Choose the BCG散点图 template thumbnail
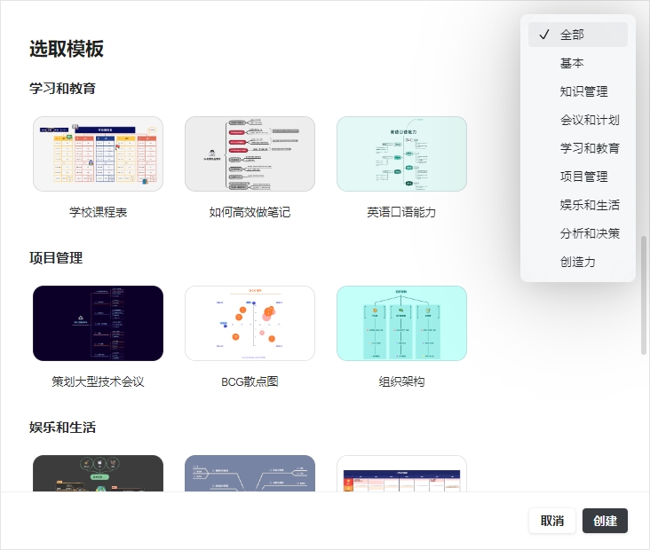This screenshot has height=550, width=650. click(x=250, y=323)
